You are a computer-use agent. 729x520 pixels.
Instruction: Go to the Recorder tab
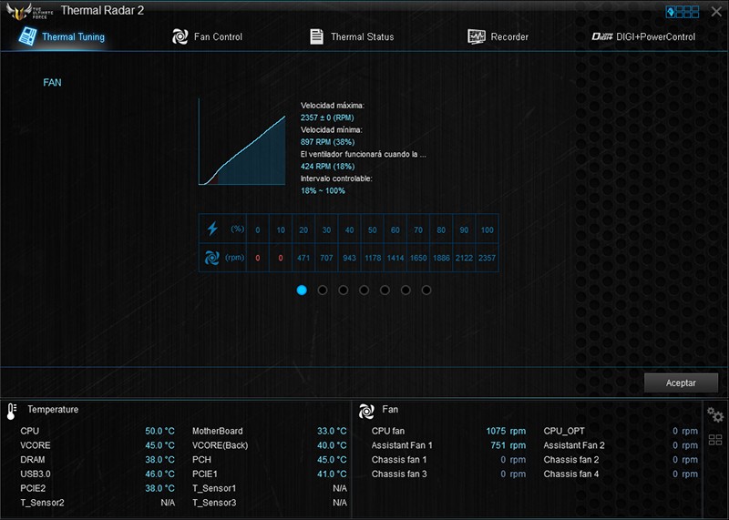click(498, 36)
